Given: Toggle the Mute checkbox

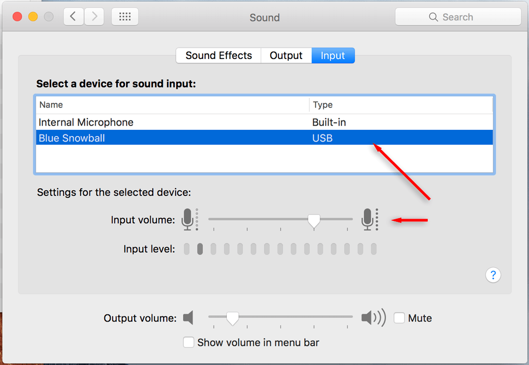Looking at the screenshot, I should [x=399, y=318].
